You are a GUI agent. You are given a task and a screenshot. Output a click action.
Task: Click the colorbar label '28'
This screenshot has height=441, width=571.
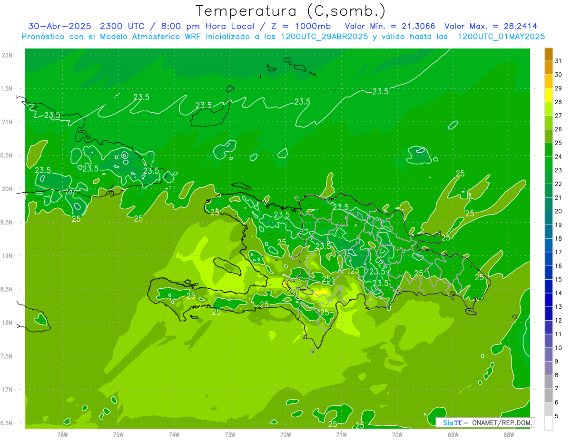(x=559, y=102)
